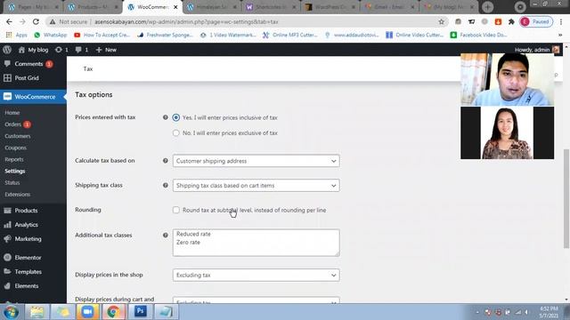
Task: Open Chrome from the taskbar
Action: (113, 312)
